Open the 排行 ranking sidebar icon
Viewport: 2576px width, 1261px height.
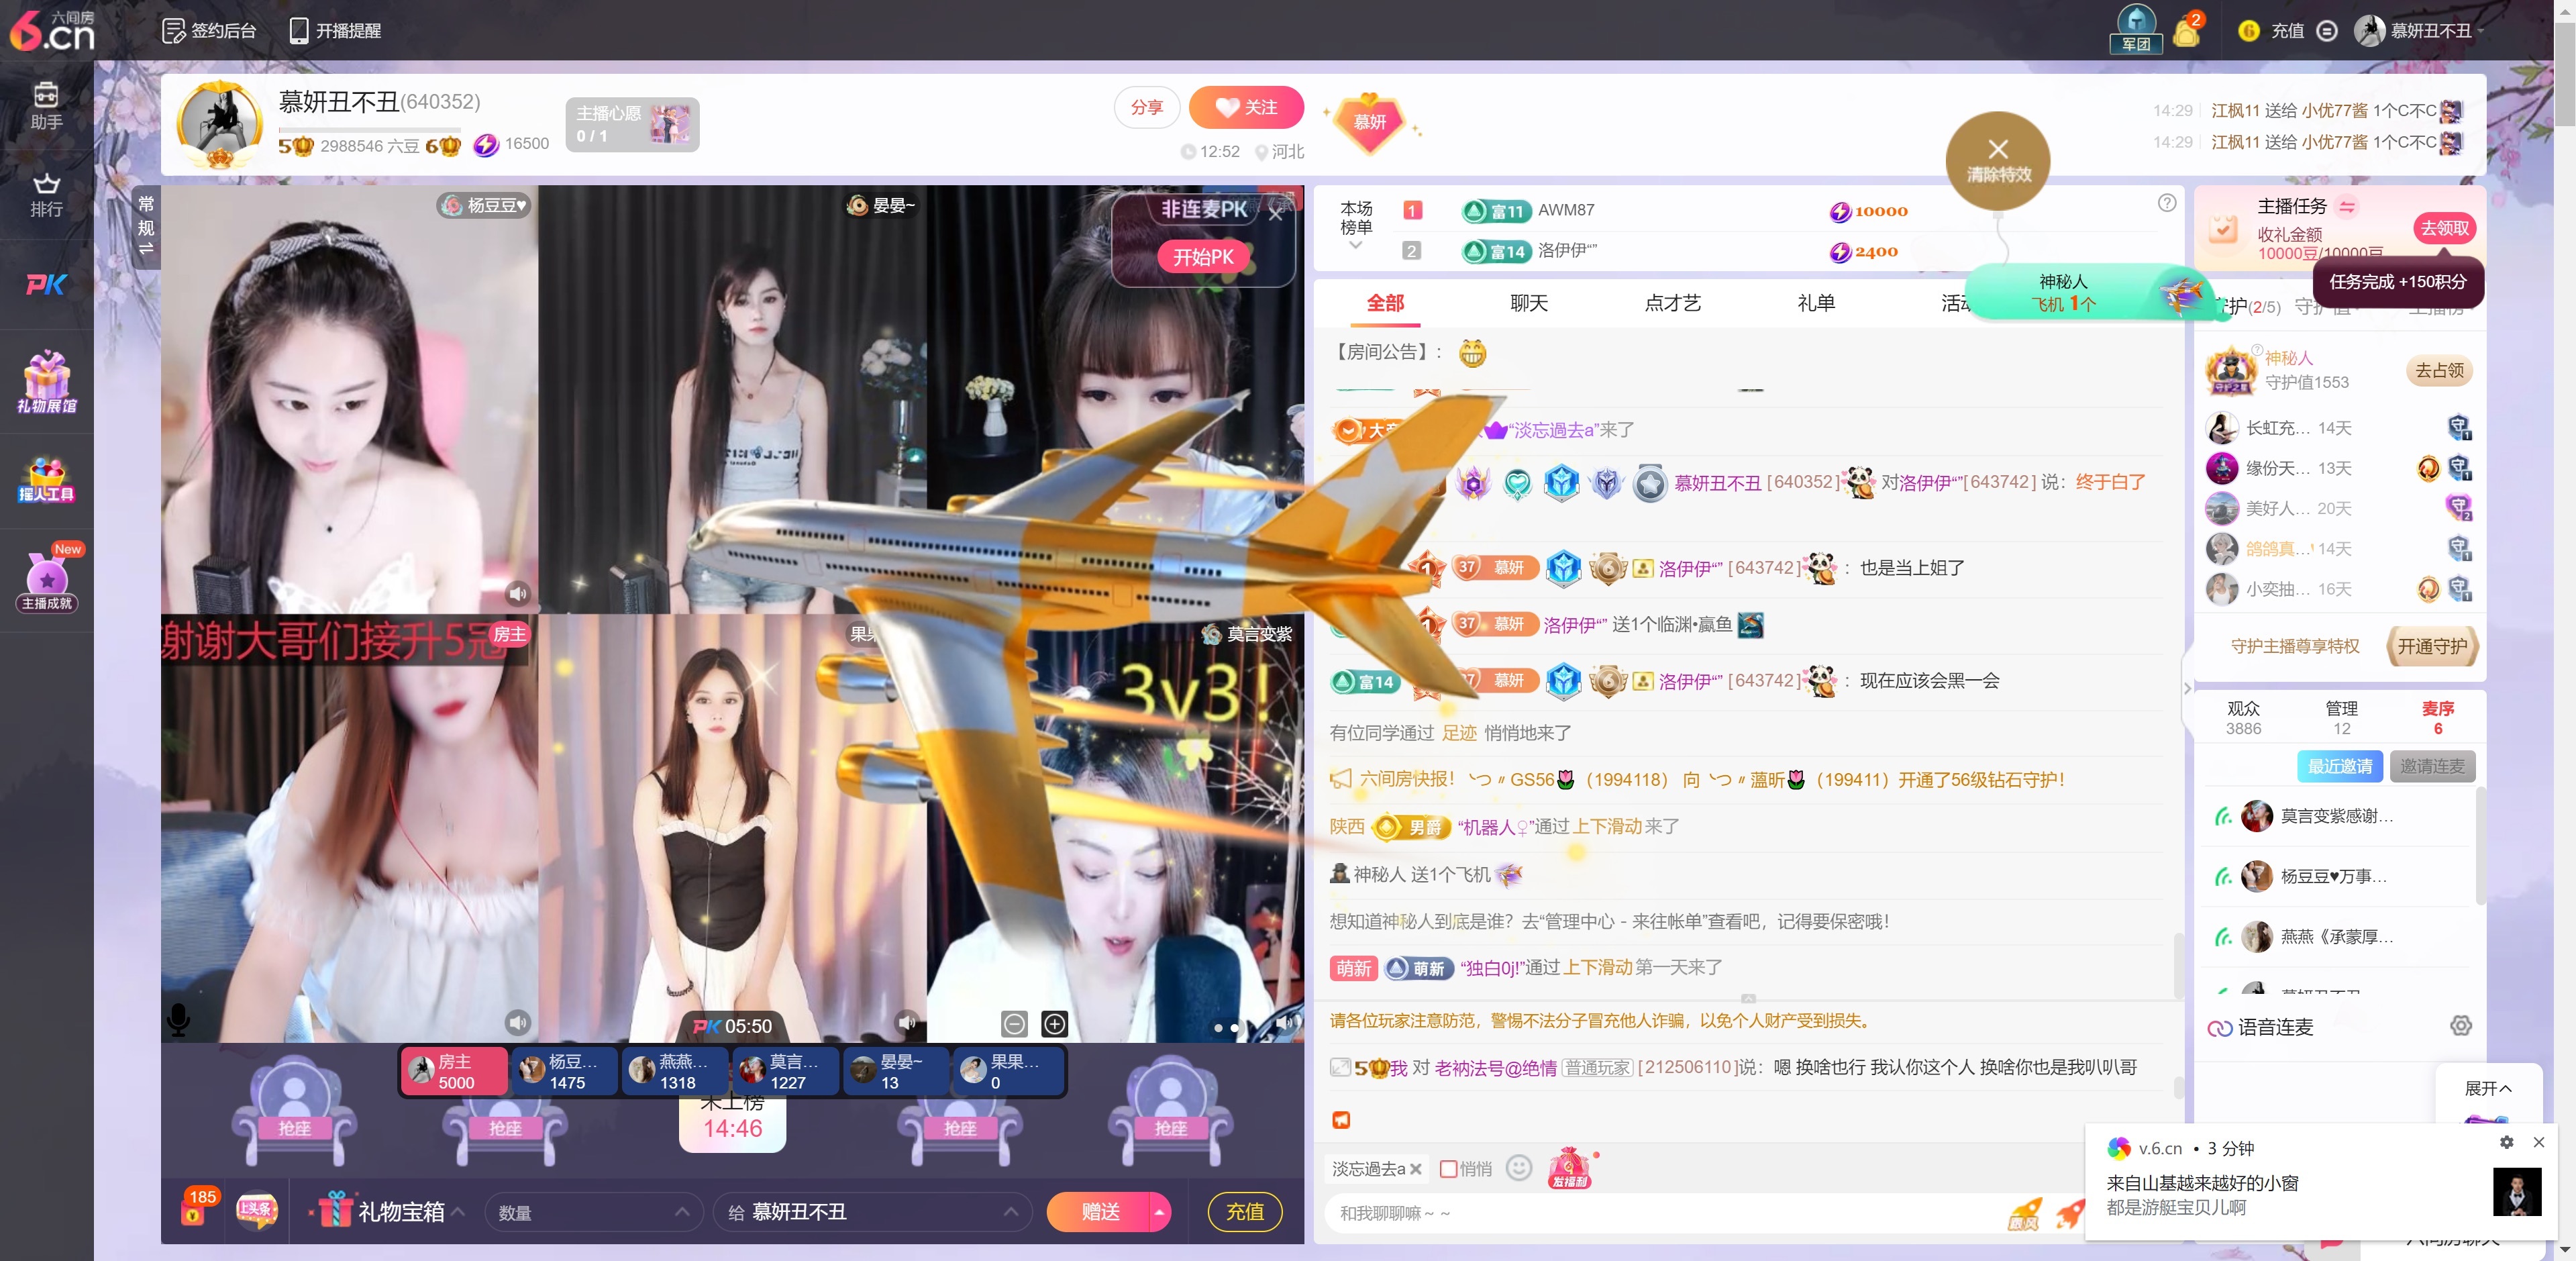[46, 195]
